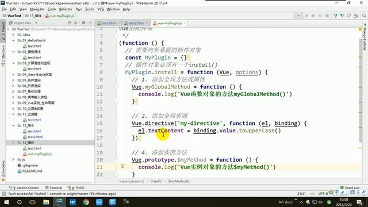Click the 21:41 line position indicator
Viewport: 368px width, 207px height.
[x=301, y=194]
